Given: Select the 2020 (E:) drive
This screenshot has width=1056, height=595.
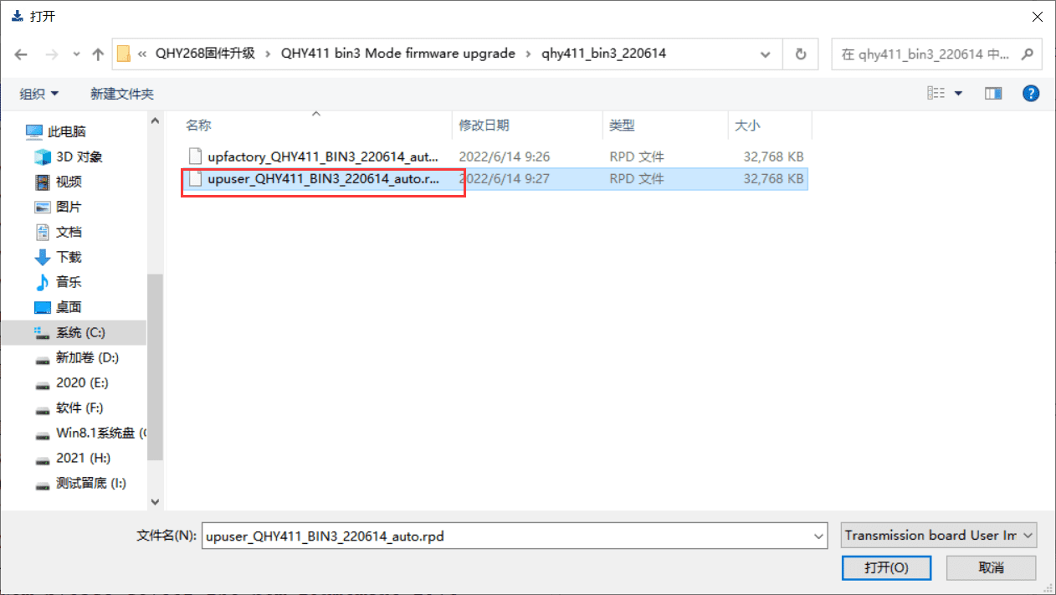Looking at the screenshot, I should tap(82, 382).
